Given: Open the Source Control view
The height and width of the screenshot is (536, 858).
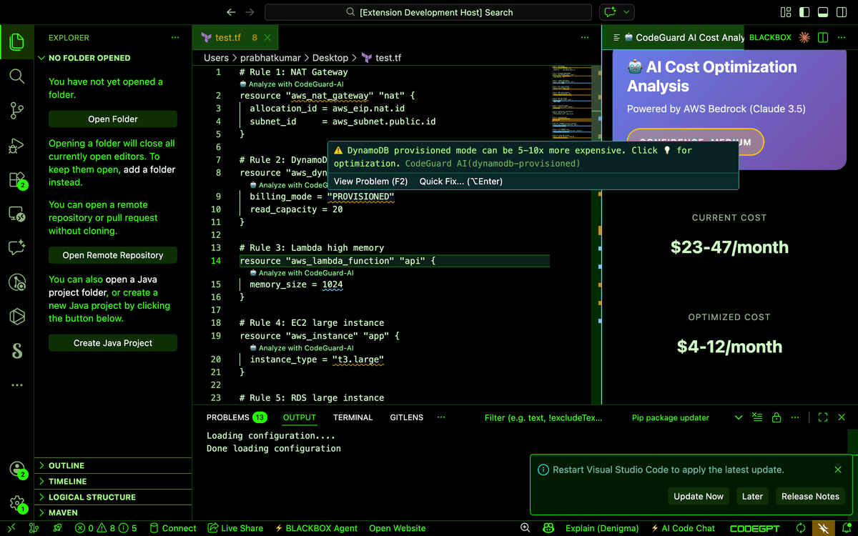Looking at the screenshot, I should (x=17, y=111).
